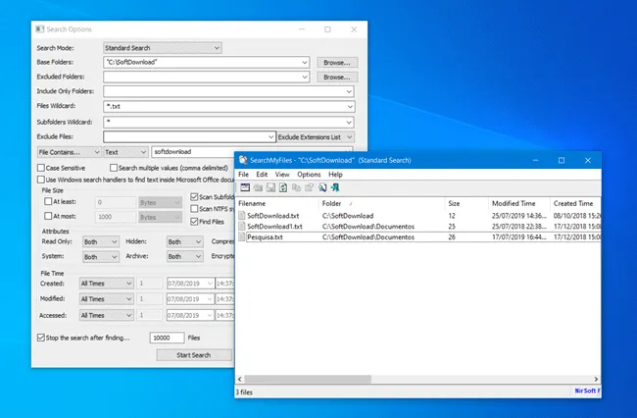The width and height of the screenshot is (637, 418).
Task: Click right arrow of horizontal scrollbar
Action: [596, 379]
